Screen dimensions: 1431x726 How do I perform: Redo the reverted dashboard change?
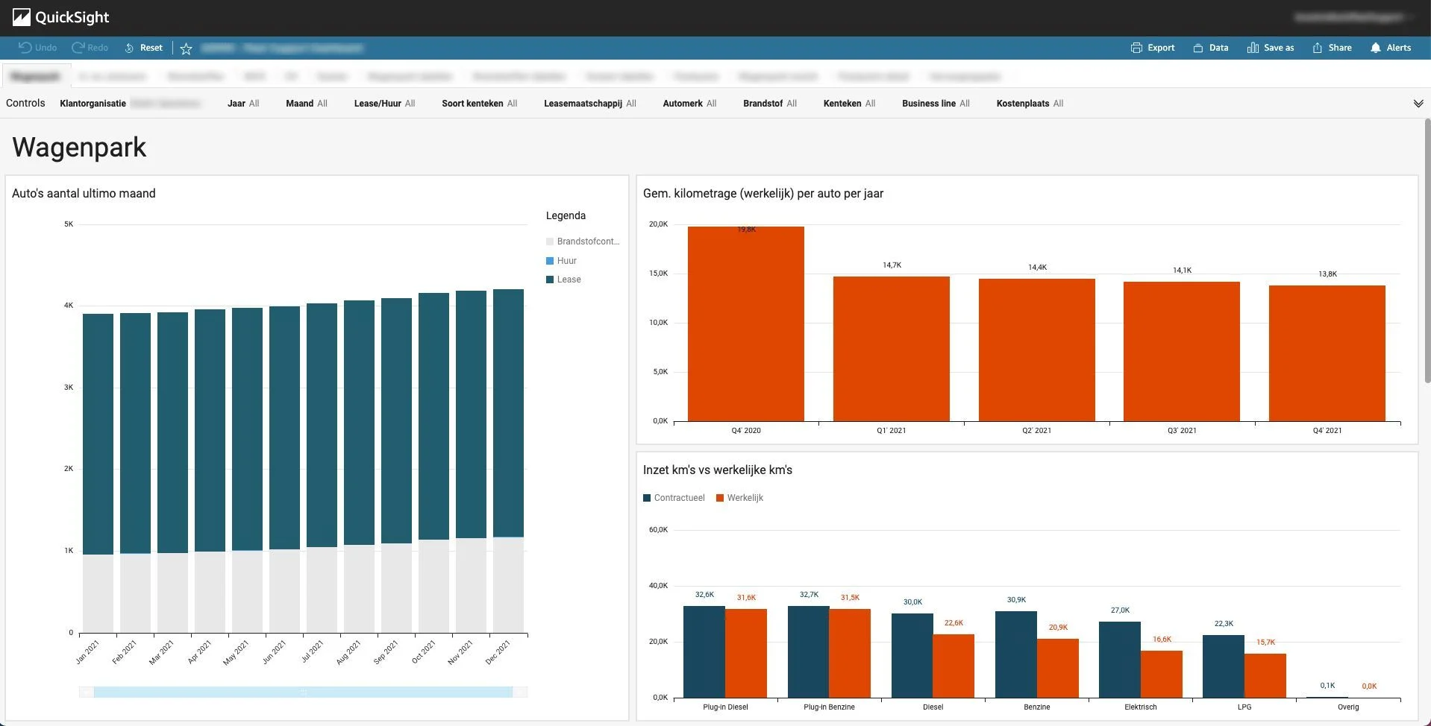[x=90, y=48]
